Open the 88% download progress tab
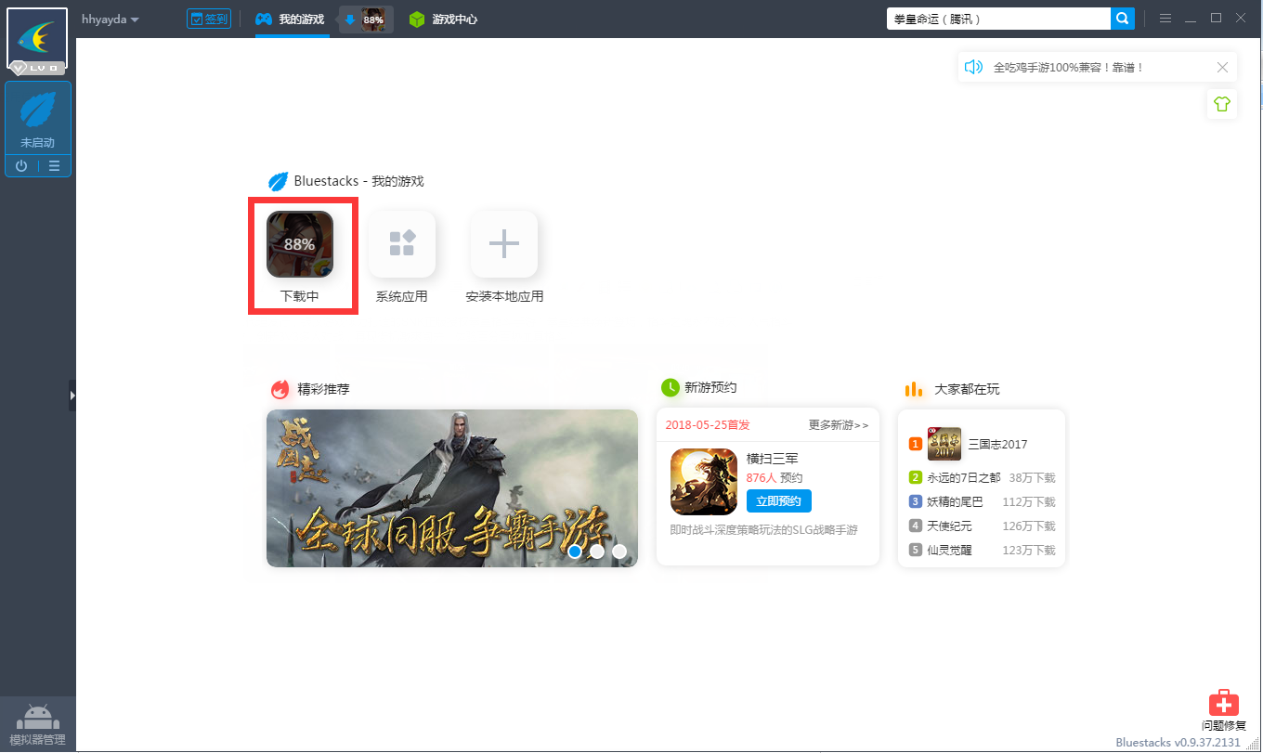Viewport: 1263px width, 753px height. pyautogui.click(x=366, y=19)
